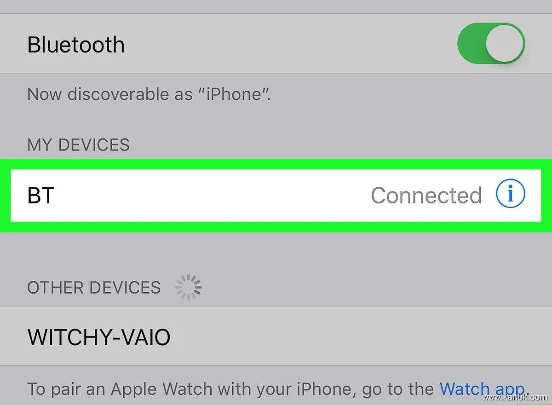Click the Now discoverable as iPhone note
Image resolution: width=552 pixels, height=405 pixels.
tap(149, 94)
